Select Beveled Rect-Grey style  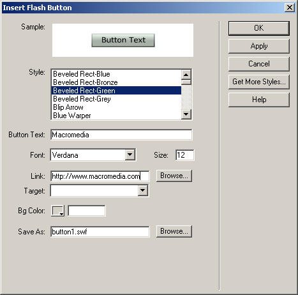click(x=116, y=99)
